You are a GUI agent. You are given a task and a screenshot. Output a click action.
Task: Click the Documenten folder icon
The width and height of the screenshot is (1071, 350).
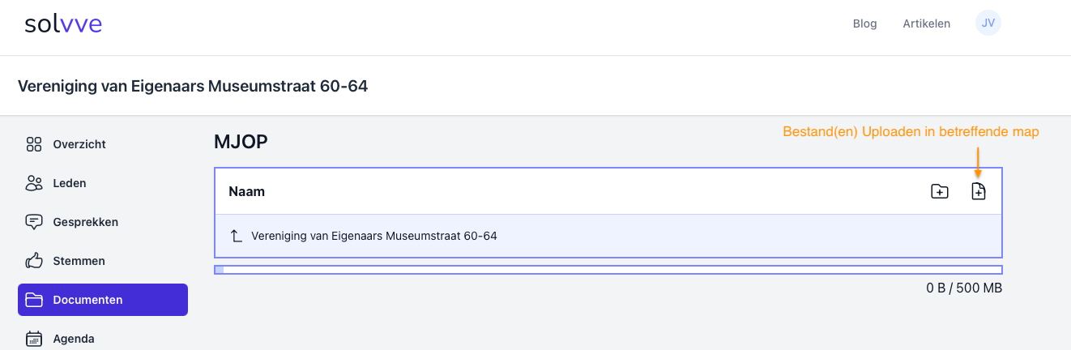[34, 300]
